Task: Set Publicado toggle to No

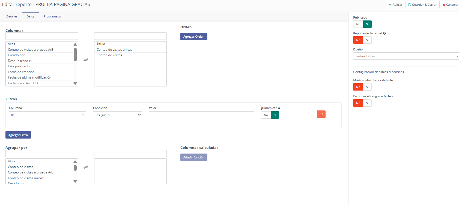Action: (358, 24)
